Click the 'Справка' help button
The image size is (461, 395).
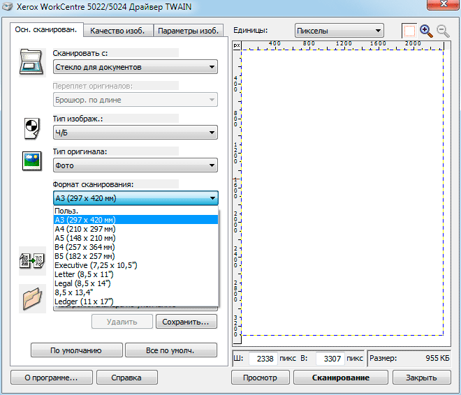tap(126, 378)
